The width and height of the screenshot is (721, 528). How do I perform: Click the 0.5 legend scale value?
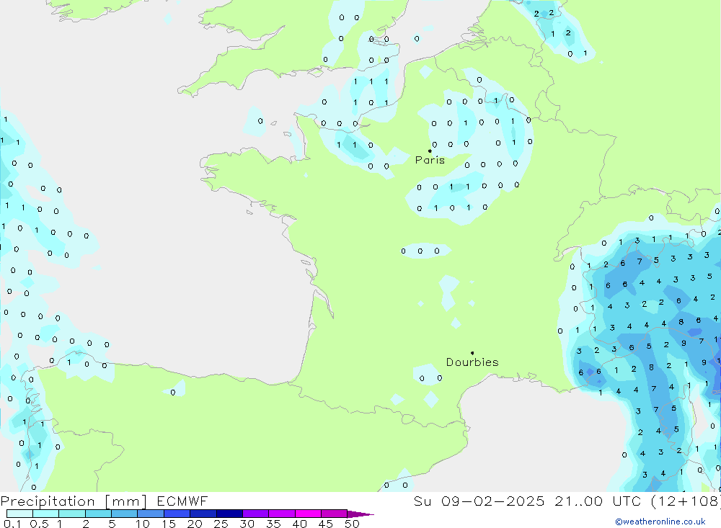pyautogui.click(x=39, y=524)
